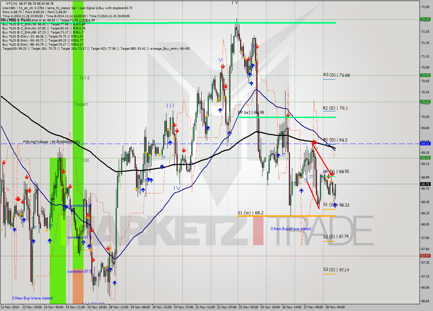Click the 70.00 price axis value

pyautogui.click(x=425, y=117)
